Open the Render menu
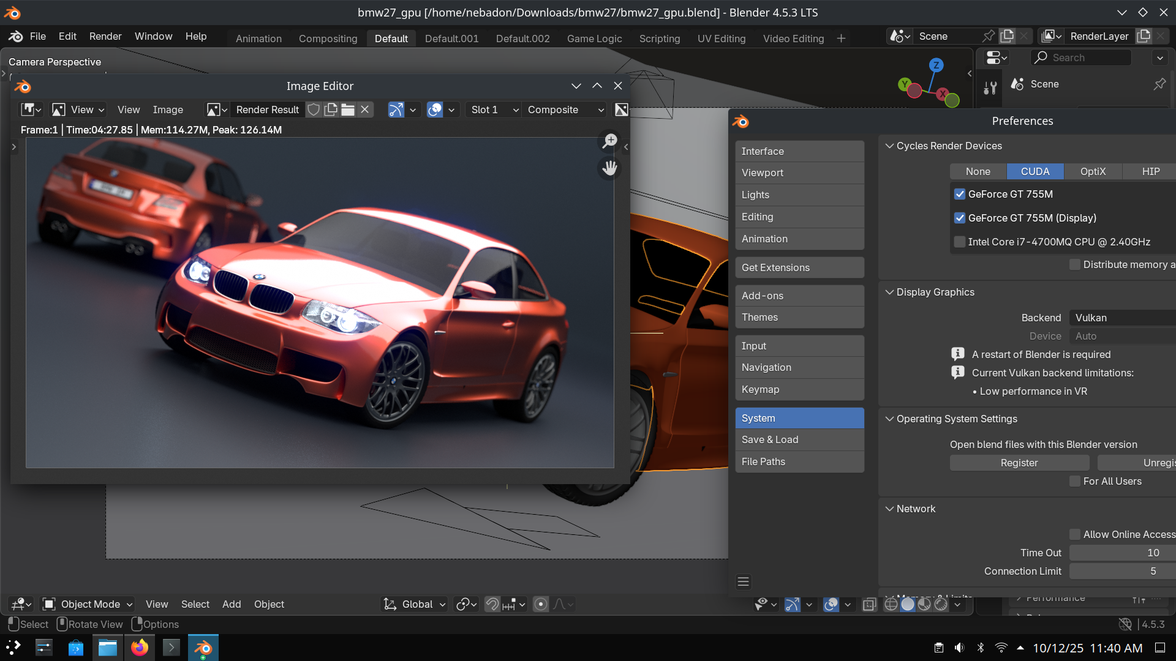Viewport: 1176px width, 661px height. [105, 36]
